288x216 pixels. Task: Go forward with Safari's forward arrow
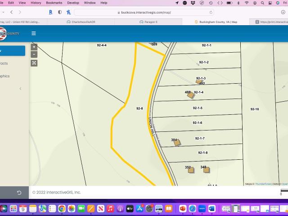click(x=20, y=12)
